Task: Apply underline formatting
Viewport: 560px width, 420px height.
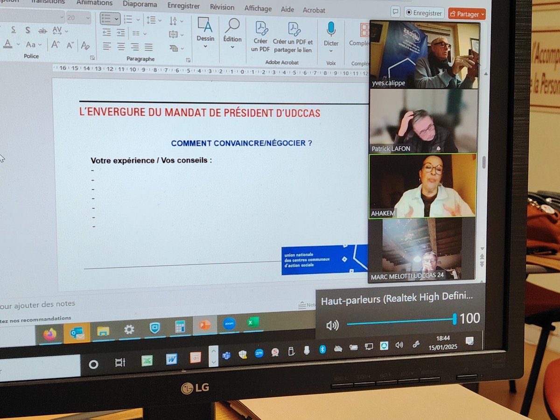Action: (14, 29)
